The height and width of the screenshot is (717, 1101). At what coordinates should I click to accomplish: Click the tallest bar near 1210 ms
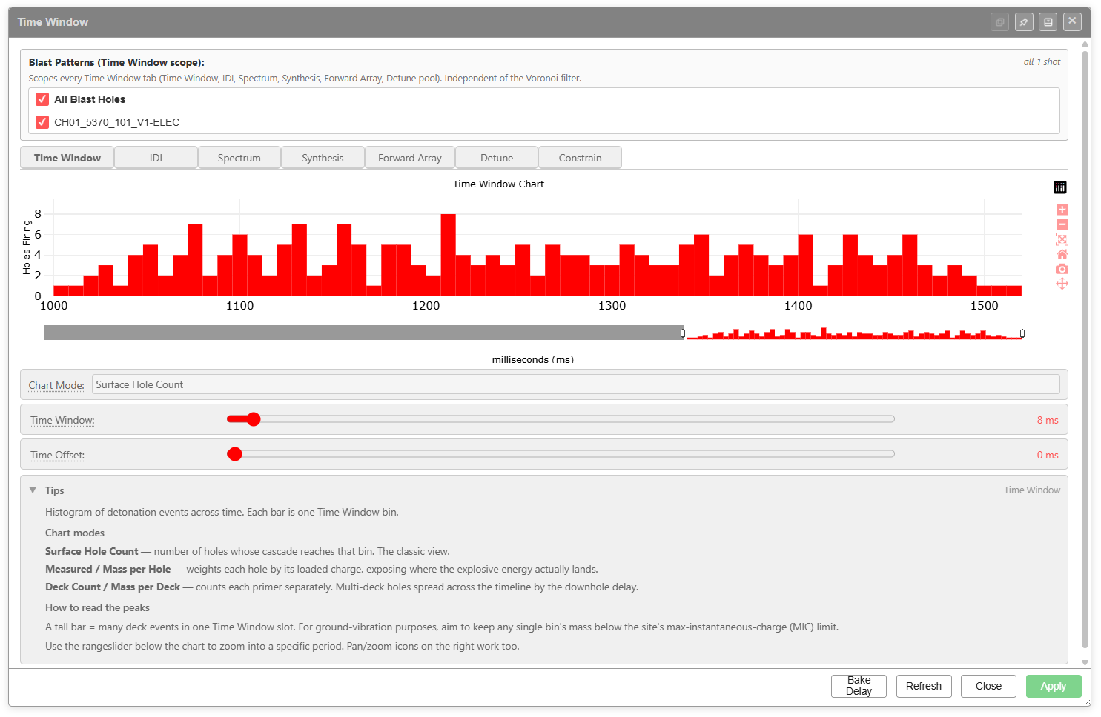click(x=448, y=255)
